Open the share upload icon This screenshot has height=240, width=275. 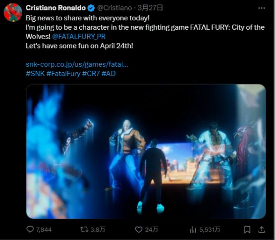coord(262,230)
